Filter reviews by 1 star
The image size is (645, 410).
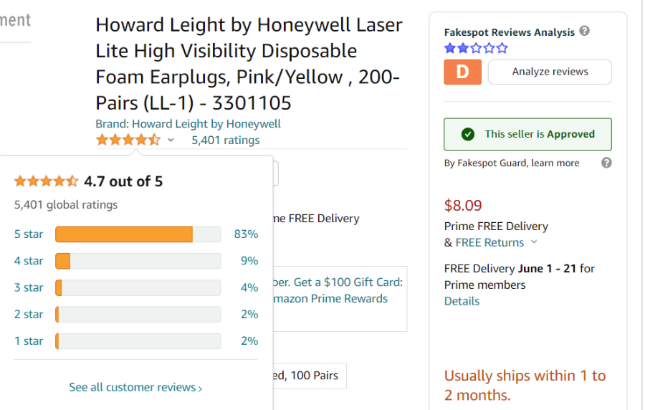[29, 341]
